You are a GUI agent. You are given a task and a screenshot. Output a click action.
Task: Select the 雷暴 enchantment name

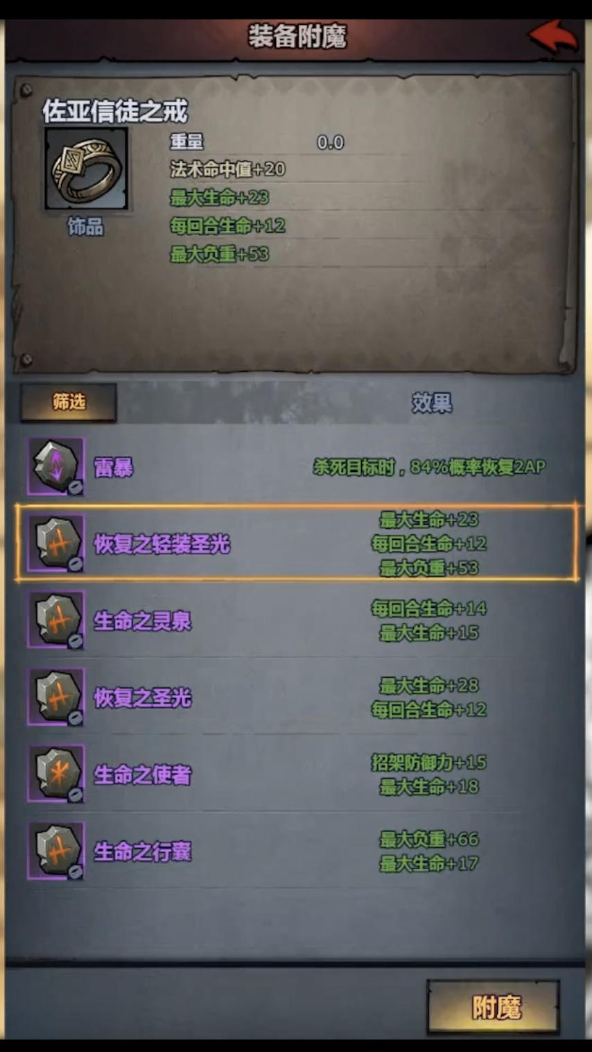114,468
